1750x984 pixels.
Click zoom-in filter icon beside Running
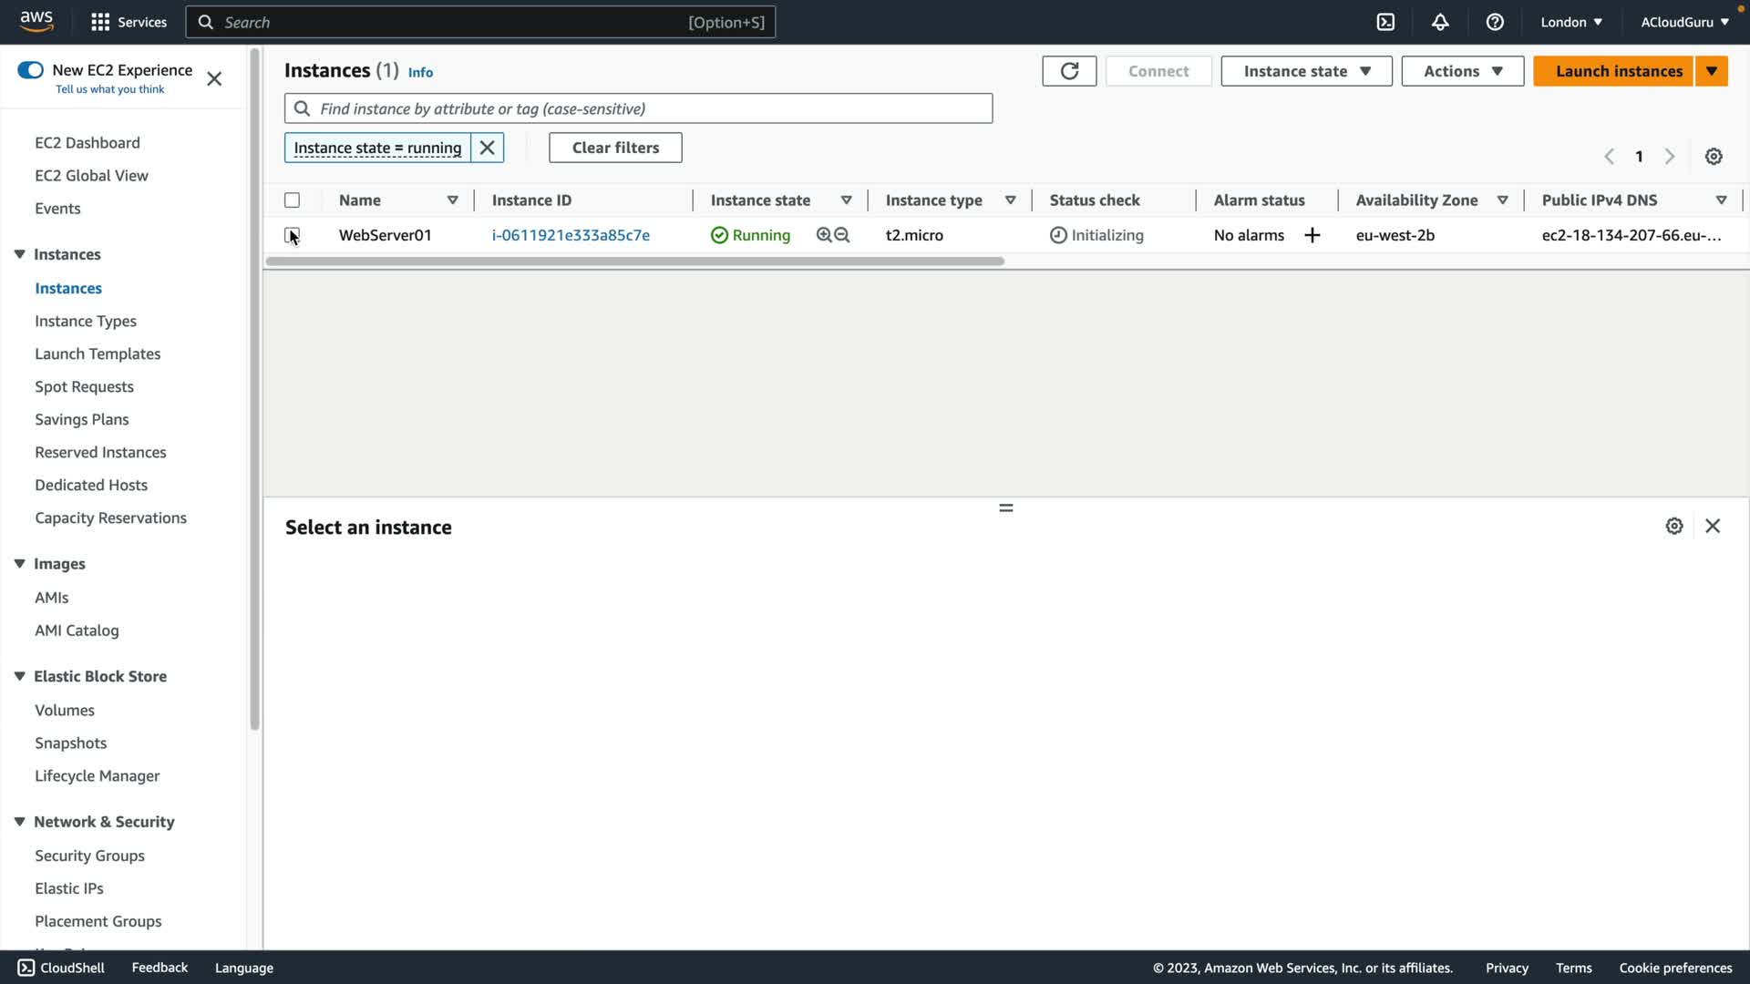pos(824,235)
